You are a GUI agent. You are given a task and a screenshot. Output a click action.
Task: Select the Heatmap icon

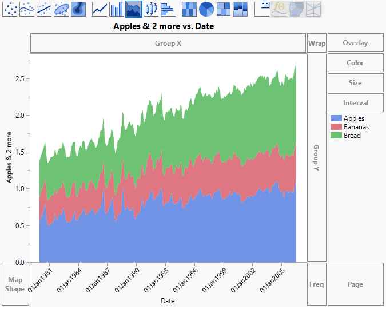pyautogui.click(x=189, y=9)
